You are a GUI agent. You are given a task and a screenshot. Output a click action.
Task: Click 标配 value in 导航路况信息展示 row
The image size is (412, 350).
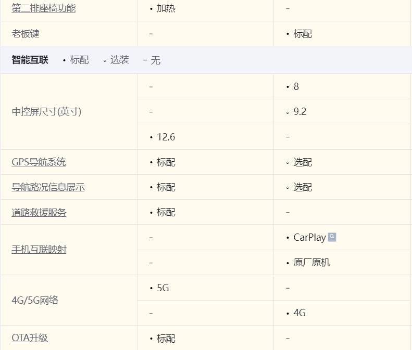166,187
